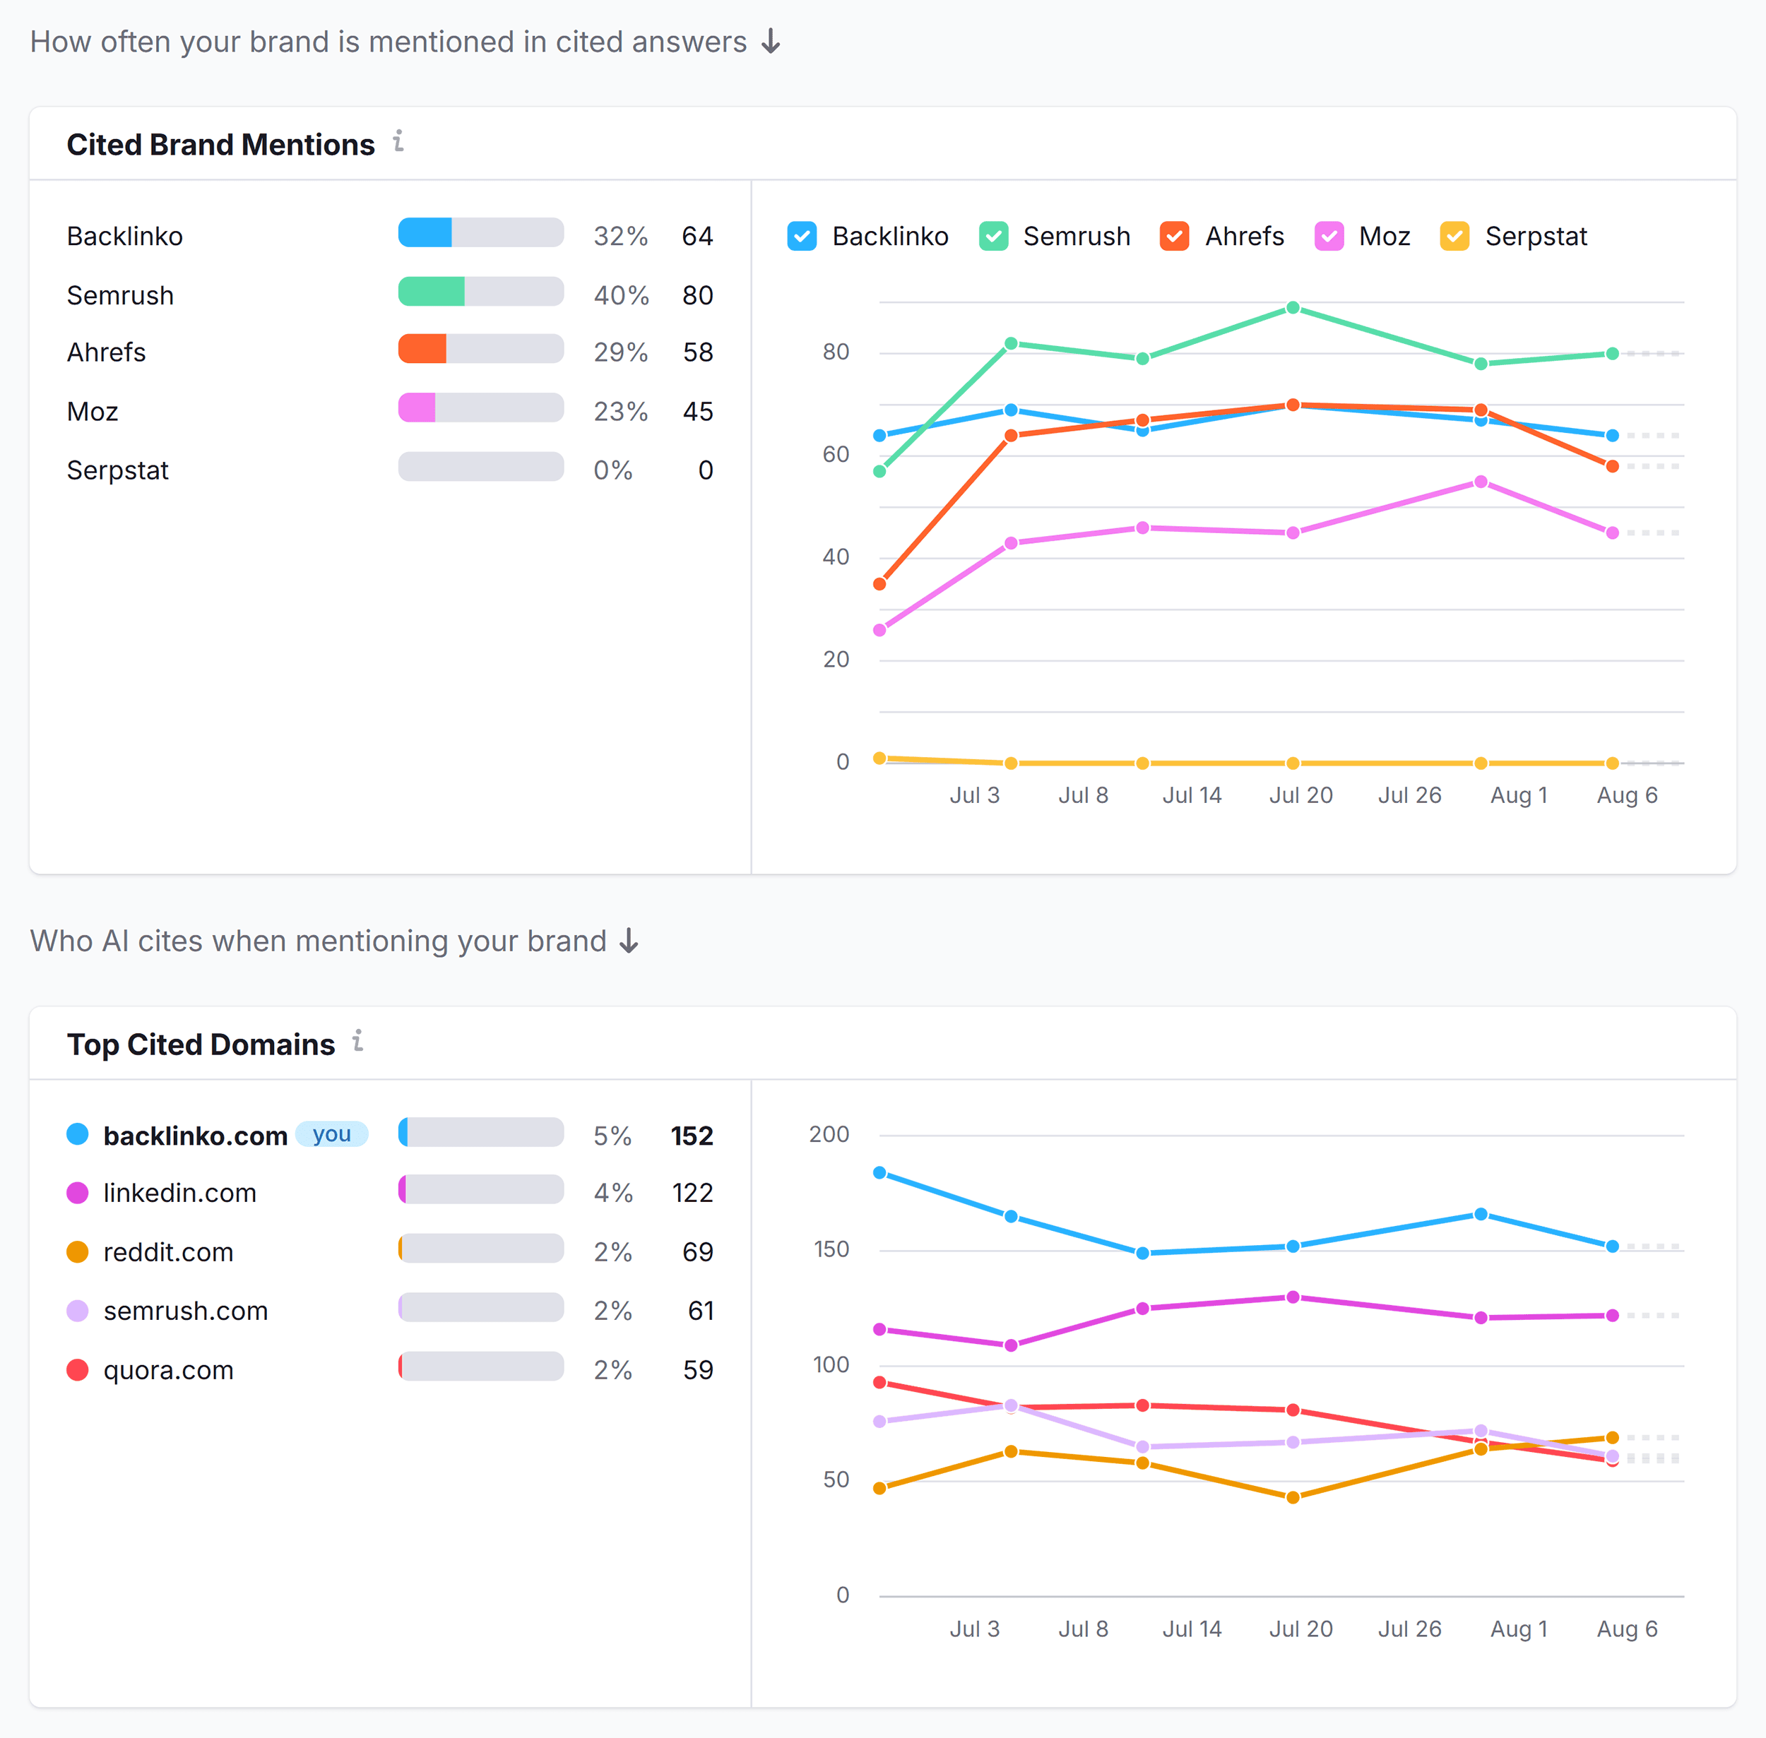Select the Jul 20 Semrush peak data point
The height and width of the screenshot is (1738, 1766).
(x=1292, y=308)
